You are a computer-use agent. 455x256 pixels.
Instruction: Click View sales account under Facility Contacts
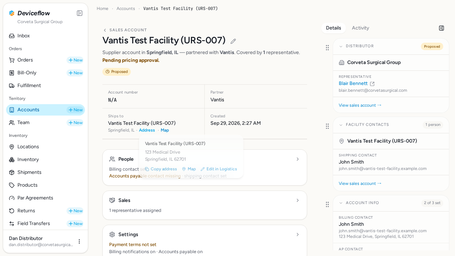360,183
